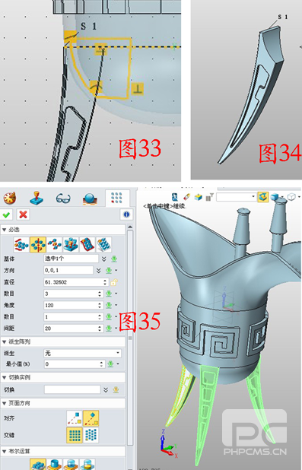Switch to the glasses view tab
Image resolution: width=302 pixels, height=470 pixels.
tap(63, 198)
